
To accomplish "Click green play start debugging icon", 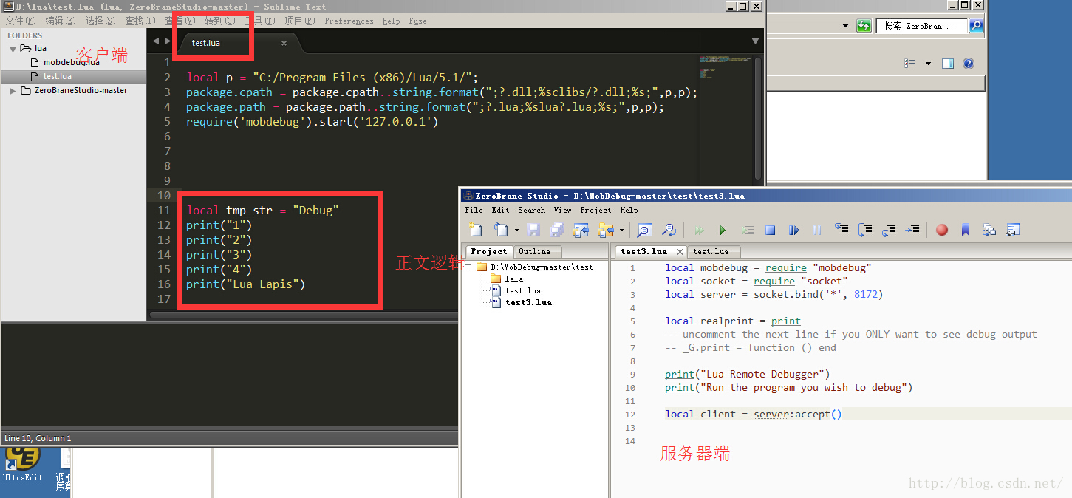I will (x=723, y=231).
